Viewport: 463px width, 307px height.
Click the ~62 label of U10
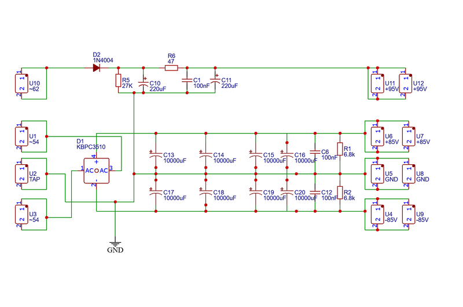[x=34, y=89]
